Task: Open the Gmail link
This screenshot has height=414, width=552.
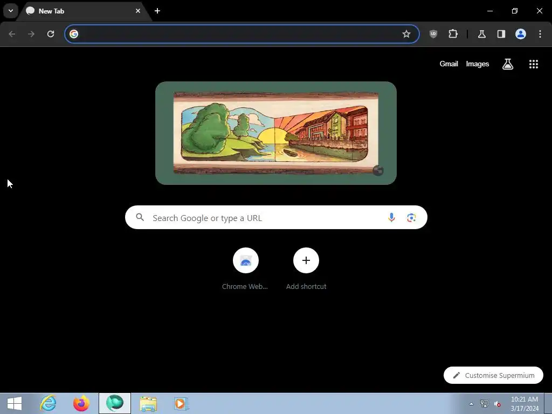Action: click(x=449, y=64)
